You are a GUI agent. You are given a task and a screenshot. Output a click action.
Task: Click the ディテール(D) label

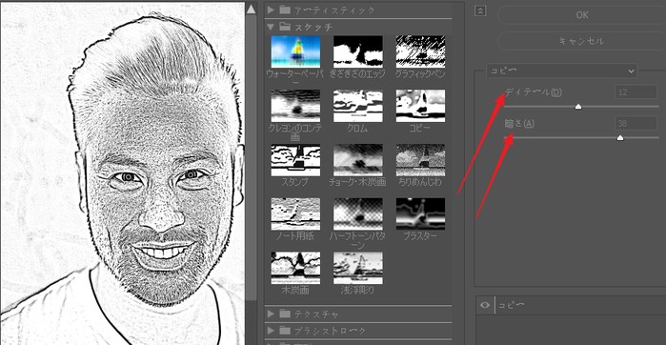tap(533, 92)
